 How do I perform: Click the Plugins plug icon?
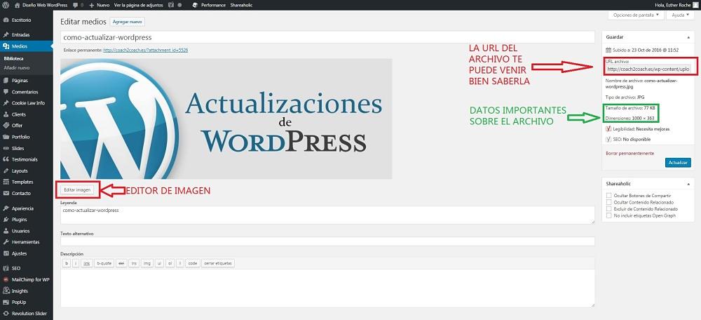6,220
